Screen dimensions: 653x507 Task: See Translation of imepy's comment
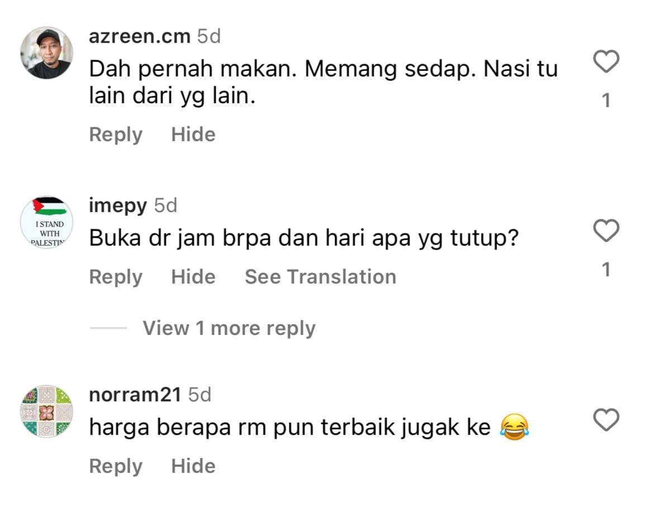[320, 277]
